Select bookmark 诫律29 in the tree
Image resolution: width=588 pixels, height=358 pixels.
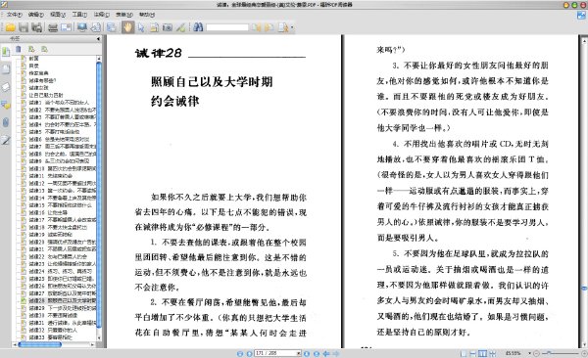pyautogui.click(x=63, y=308)
